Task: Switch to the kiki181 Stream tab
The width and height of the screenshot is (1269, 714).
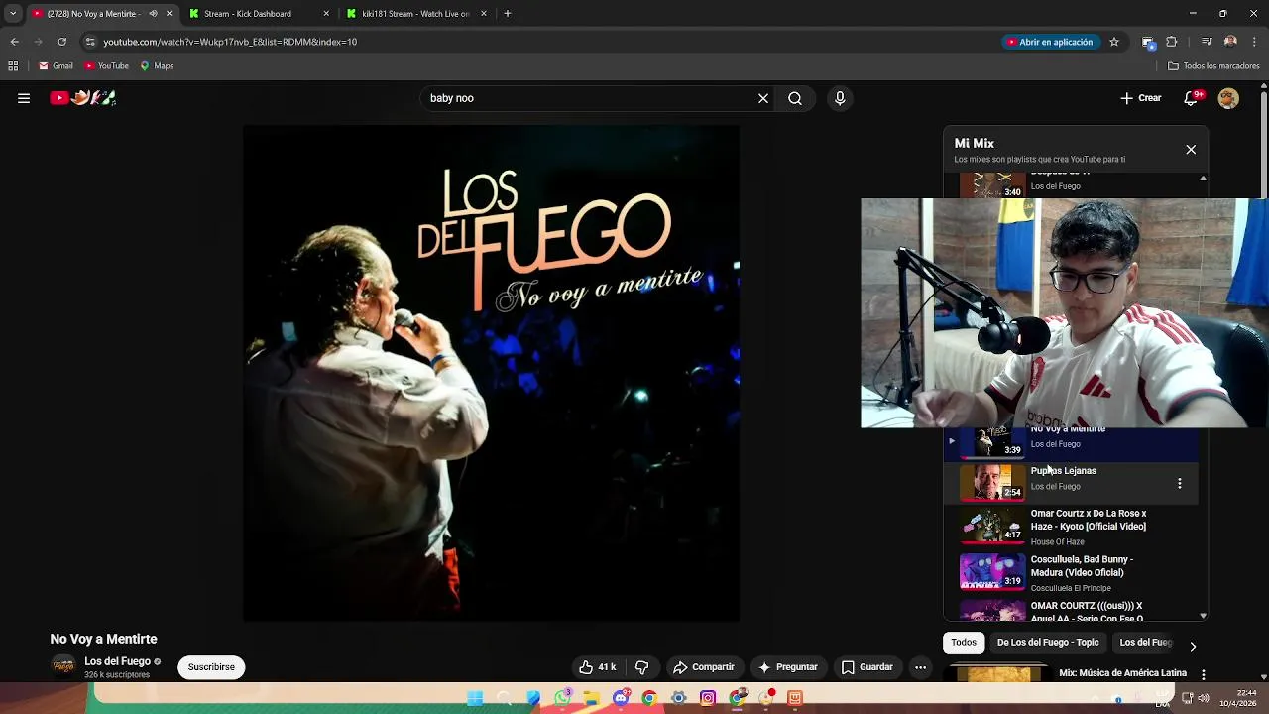Action: 415,14
